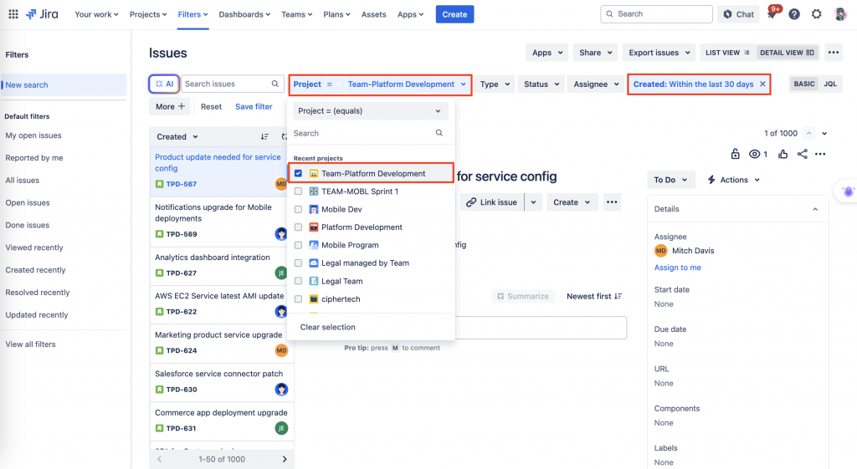The height and width of the screenshot is (469, 857).
Task: Open the user profile avatar
Action: click(840, 14)
